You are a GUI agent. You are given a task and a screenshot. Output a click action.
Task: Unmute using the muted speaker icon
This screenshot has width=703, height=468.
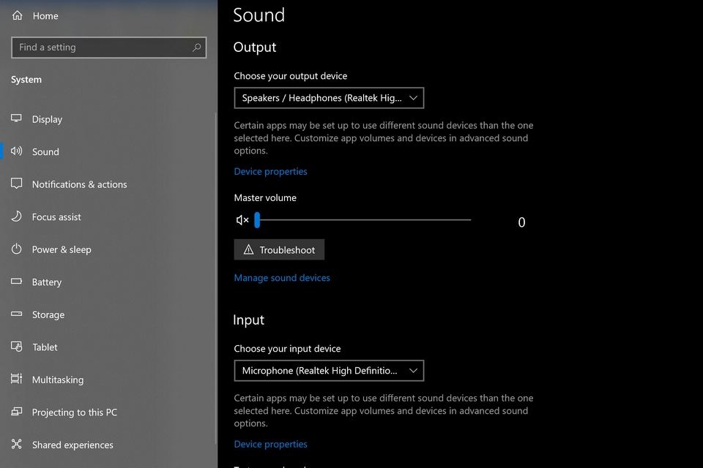(x=242, y=220)
